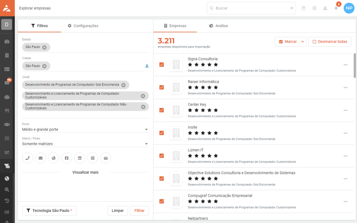Image resolution: width=357 pixels, height=223 pixels.
Task: Open the NP user avatar menu
Action: 349,8
